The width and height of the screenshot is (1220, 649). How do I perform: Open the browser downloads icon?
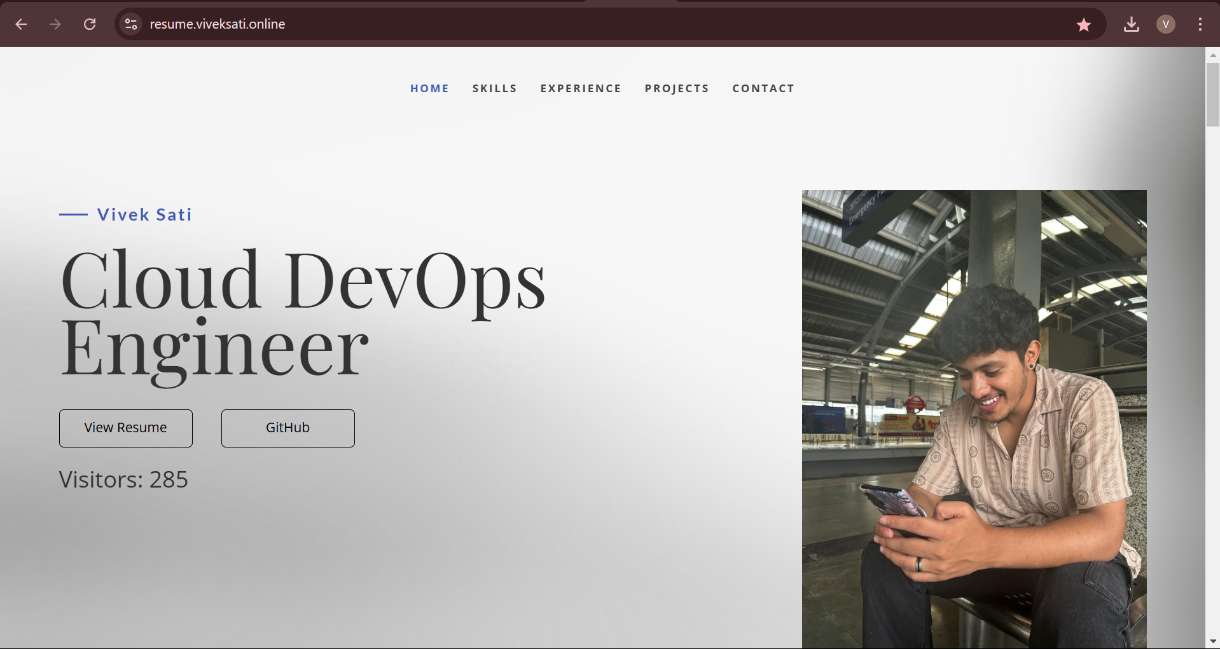(x=1131, y=25)
